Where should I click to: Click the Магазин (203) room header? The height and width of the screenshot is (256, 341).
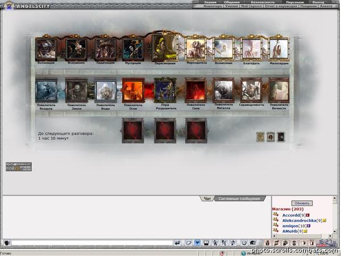click(x=288, y=209)
